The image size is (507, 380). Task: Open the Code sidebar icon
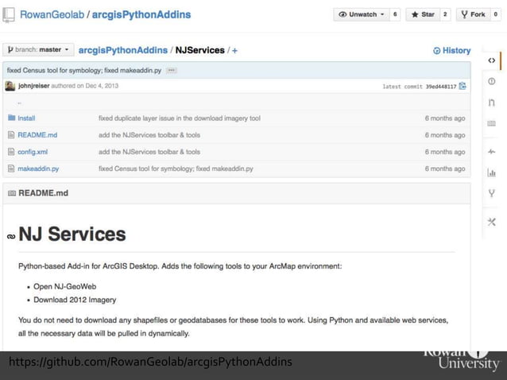491,60
